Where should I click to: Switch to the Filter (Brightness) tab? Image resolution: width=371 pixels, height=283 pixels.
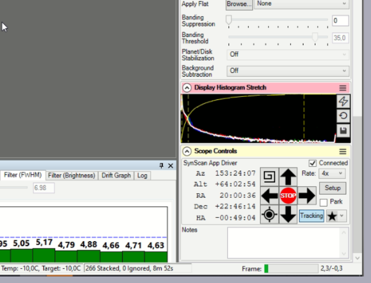(x=72, y=176)
